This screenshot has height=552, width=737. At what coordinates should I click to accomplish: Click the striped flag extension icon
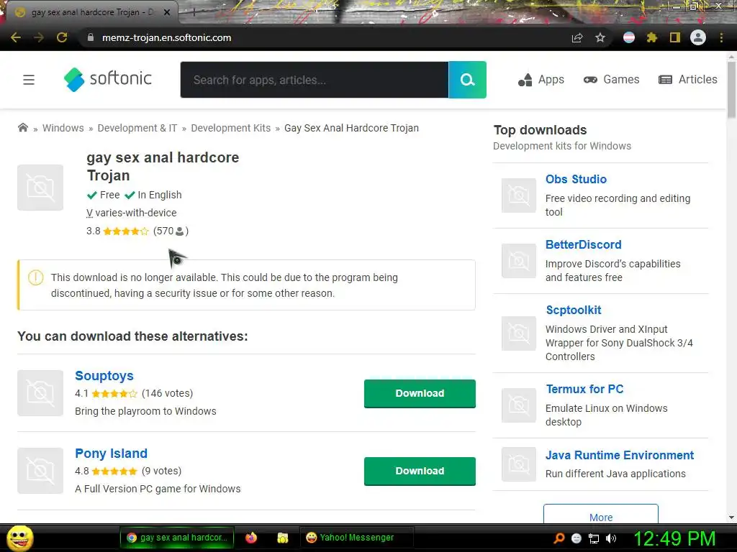629,37
